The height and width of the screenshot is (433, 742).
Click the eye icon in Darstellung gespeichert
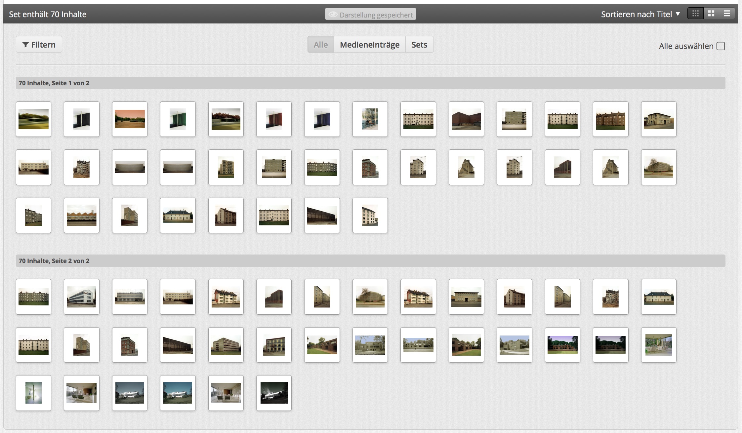[x=333, y=15]
